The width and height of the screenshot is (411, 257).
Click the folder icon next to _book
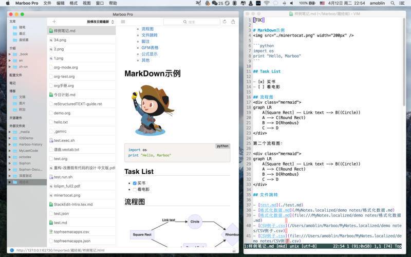15,54
